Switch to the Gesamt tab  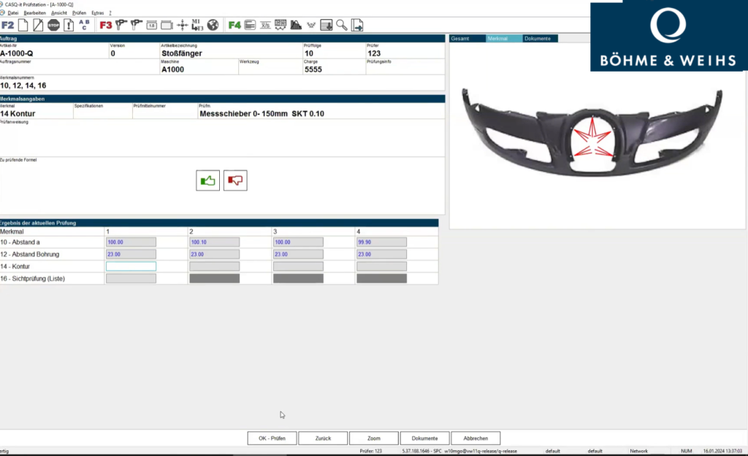coord(460,38)
